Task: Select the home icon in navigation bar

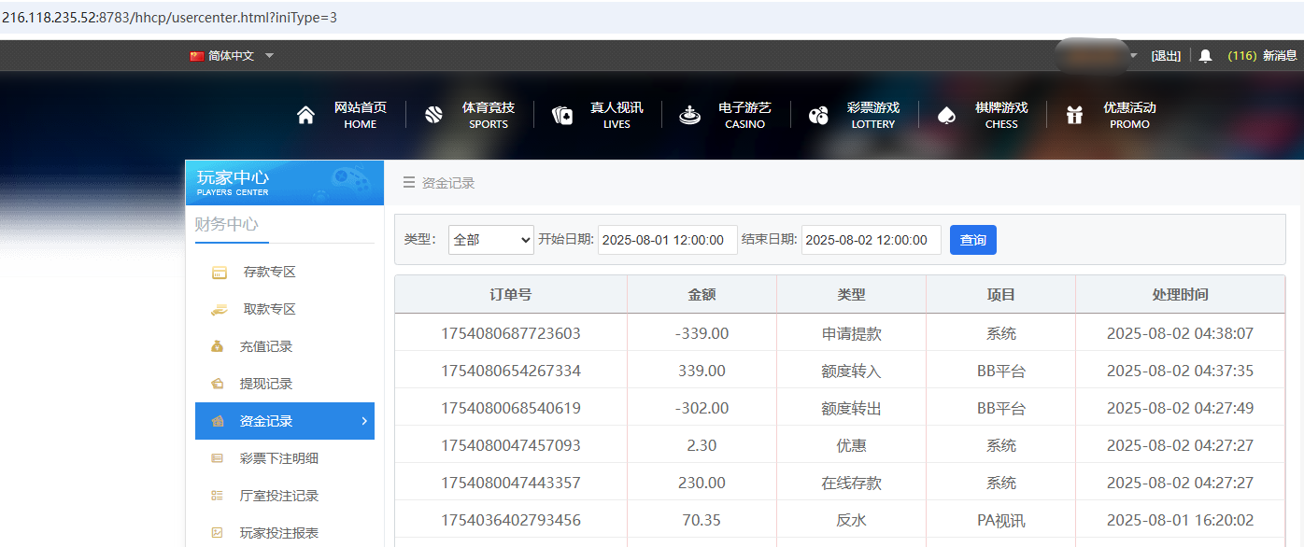Action: 305,114
